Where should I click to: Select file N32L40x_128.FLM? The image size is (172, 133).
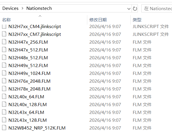click(27, 104)
